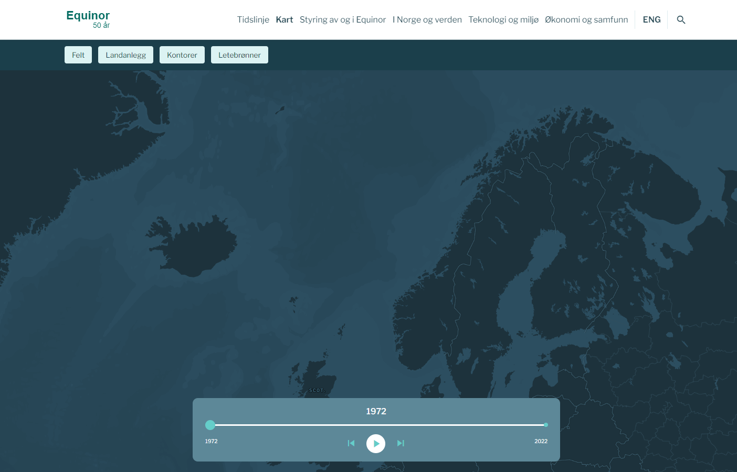Select Kart in the navigation
This screenshot has height=472, width=737.
coord(285,20)
